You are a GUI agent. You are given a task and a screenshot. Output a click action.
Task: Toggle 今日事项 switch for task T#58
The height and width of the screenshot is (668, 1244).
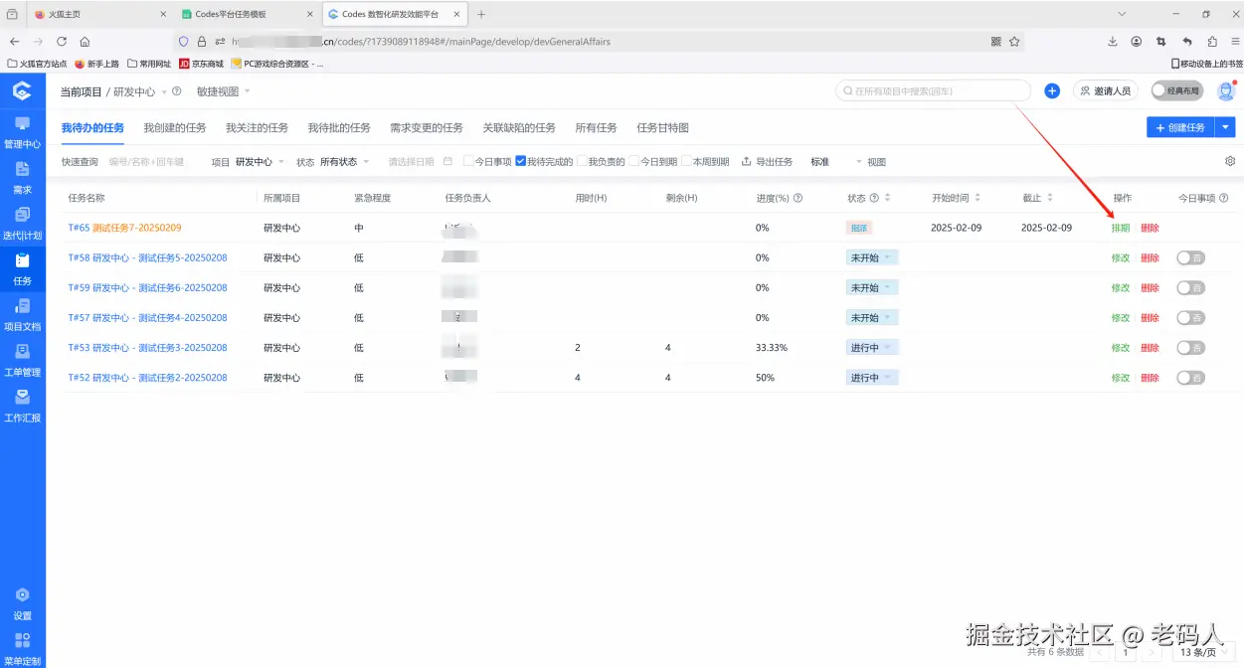(1190, 257)
